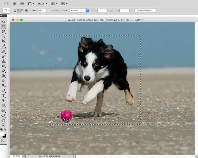Activate the Zoom magnifier tool
This screenshot has width=198, height=158.
click(3, 125)
